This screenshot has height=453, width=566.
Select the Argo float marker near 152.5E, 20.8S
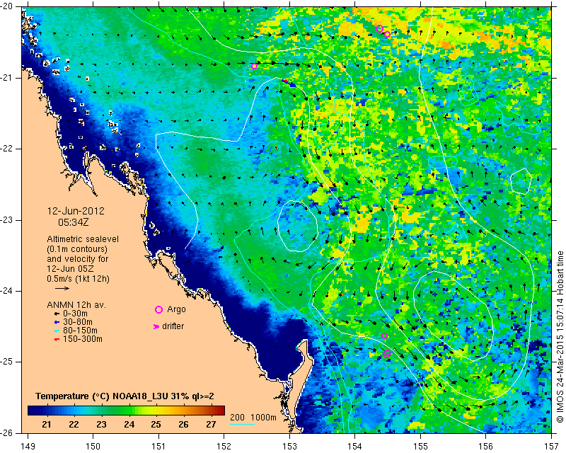pyautogui.click(x=254, y=66)
